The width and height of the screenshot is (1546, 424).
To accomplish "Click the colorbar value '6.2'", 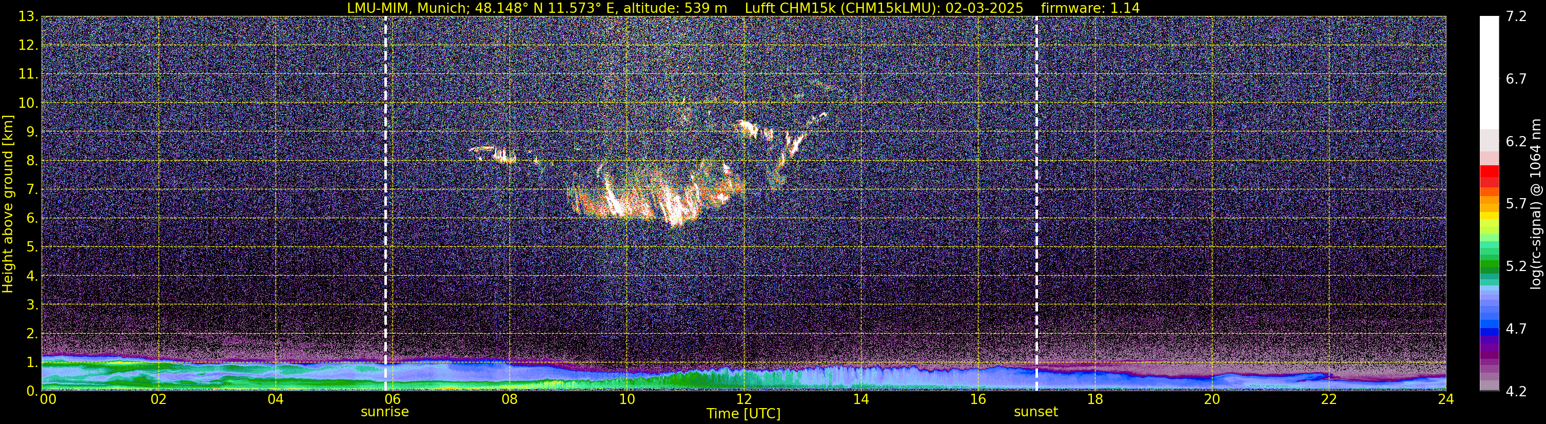I will [x=1516, y=142].
